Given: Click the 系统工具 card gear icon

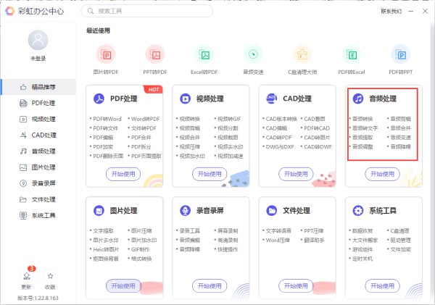Looking at the screenshot, I should (x=358, y=210).
